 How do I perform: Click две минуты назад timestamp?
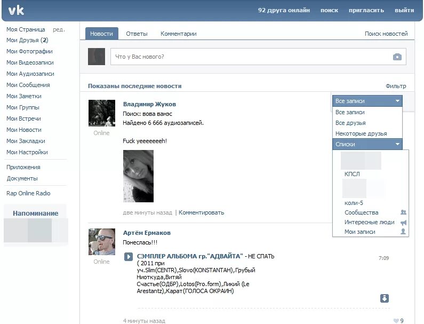coord(147,213)
